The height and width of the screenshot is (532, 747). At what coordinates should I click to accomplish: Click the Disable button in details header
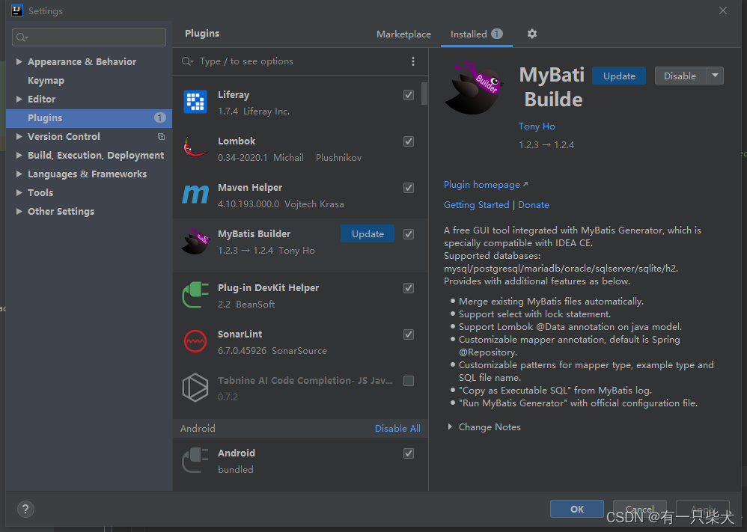click(680, 76)
